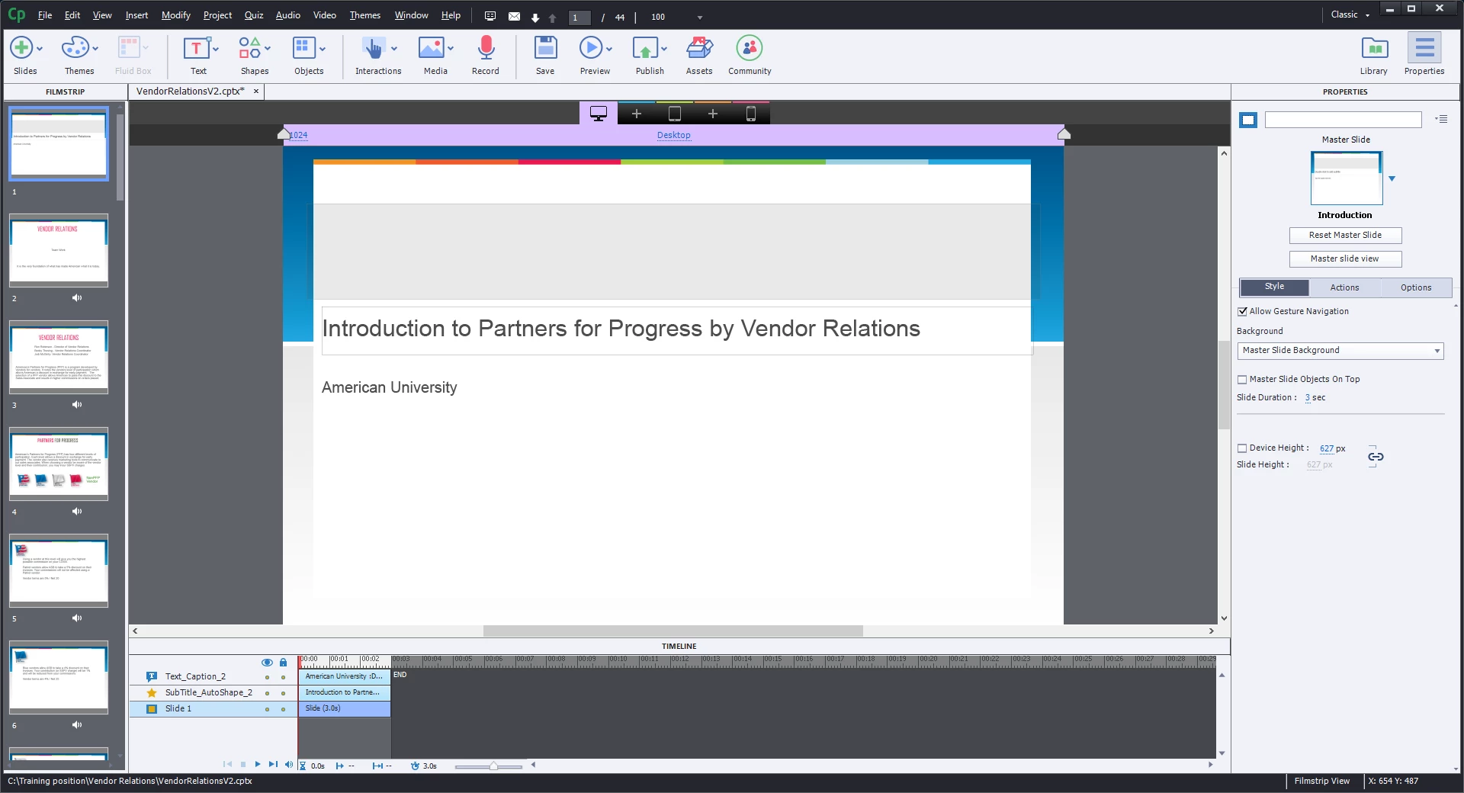The width and height of the screenshot is (1464, 793).
Task: Open the Classic workspace dropdown
Action: (x=1350, y=14)
